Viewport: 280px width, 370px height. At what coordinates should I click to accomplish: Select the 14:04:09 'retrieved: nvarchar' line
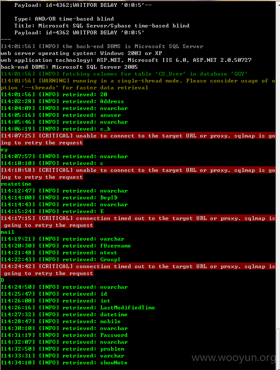tap(64, 108)
